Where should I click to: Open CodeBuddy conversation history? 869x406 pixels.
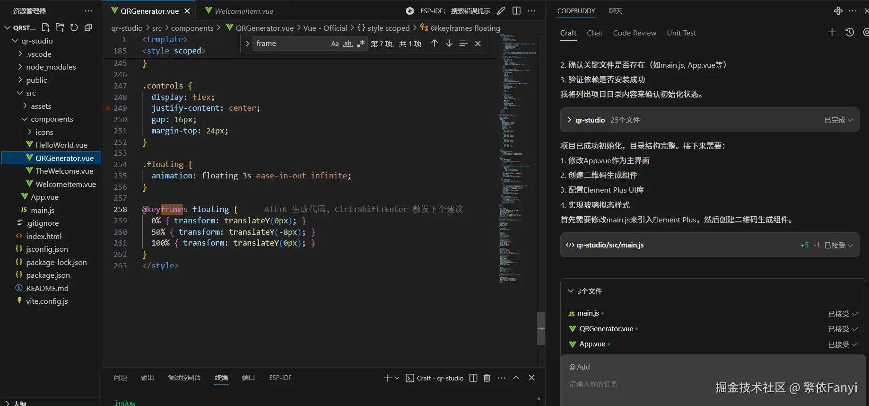pos(850,33)
